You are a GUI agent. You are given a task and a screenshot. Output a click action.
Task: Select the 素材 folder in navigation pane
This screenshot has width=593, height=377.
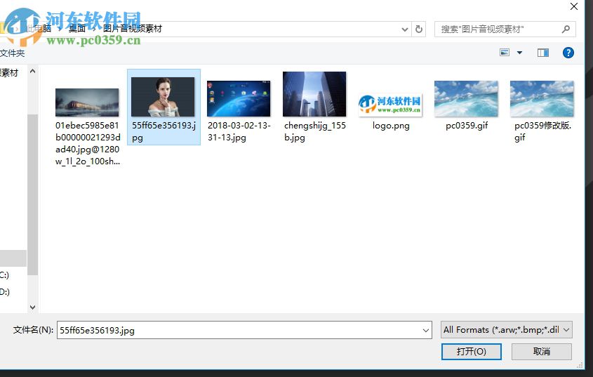coord(9,73)
